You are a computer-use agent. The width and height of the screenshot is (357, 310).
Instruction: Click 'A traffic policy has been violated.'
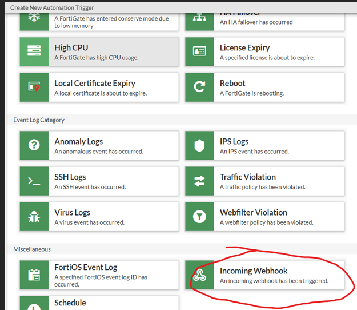[x=263, y=187]
